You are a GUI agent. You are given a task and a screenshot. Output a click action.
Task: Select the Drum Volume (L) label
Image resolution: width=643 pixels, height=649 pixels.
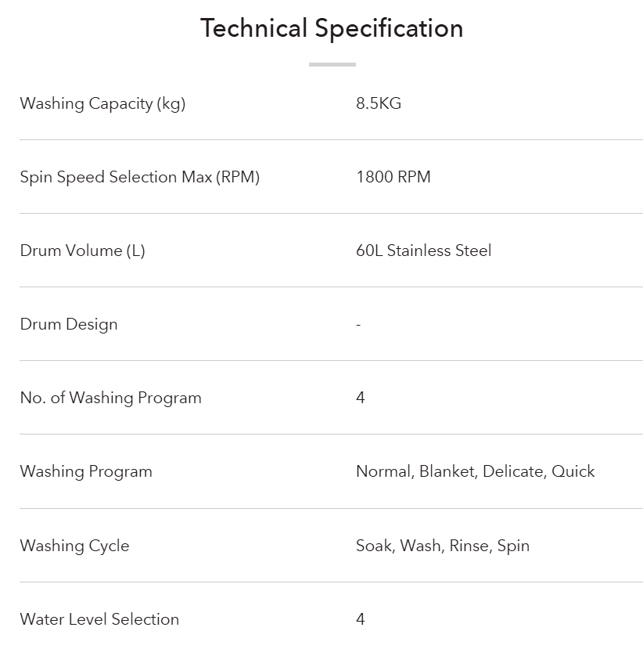tap(82, 251)
